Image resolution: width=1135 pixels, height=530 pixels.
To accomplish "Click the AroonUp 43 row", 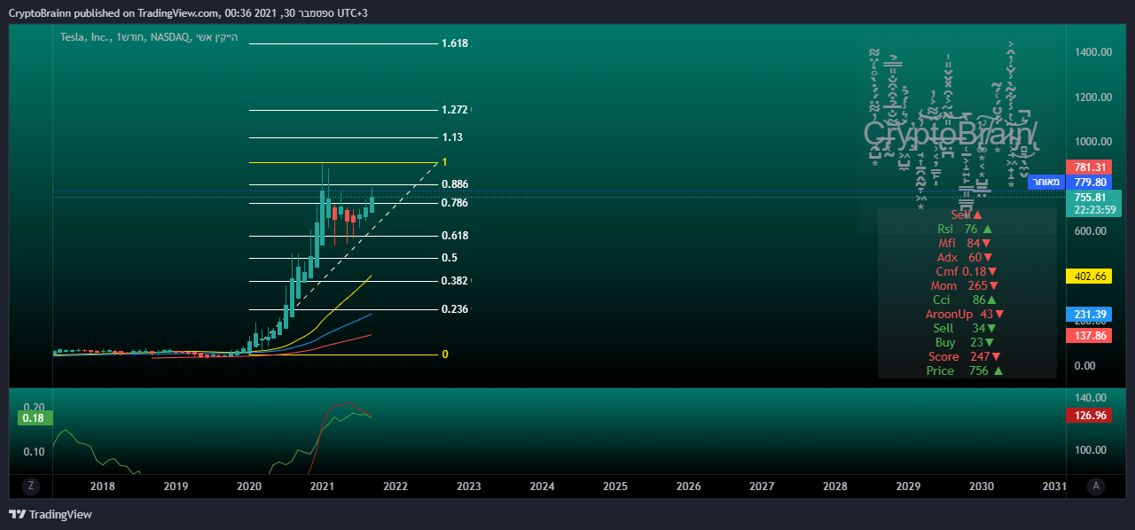I will click(964, 314).
